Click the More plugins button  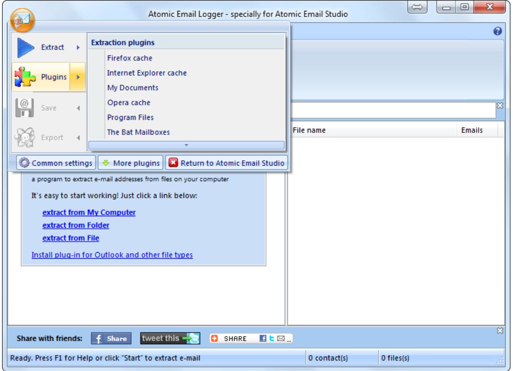[x=130, y=163]
